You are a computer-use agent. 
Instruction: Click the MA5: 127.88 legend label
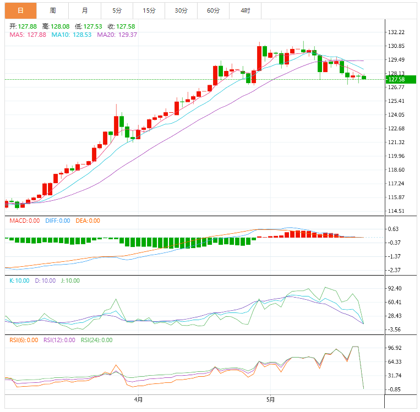[x=28, y=35]
